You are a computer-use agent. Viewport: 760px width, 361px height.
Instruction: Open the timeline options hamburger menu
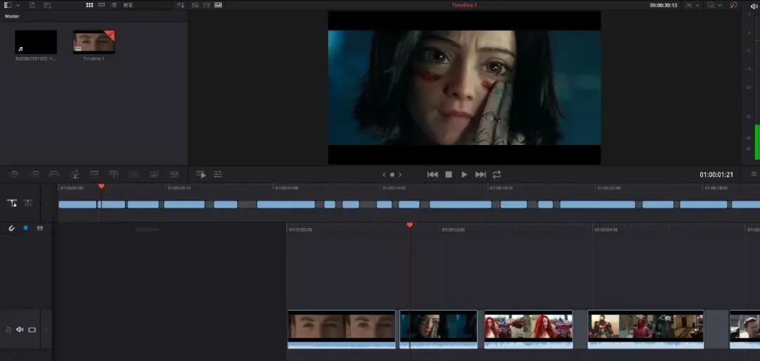click(754, 175)
